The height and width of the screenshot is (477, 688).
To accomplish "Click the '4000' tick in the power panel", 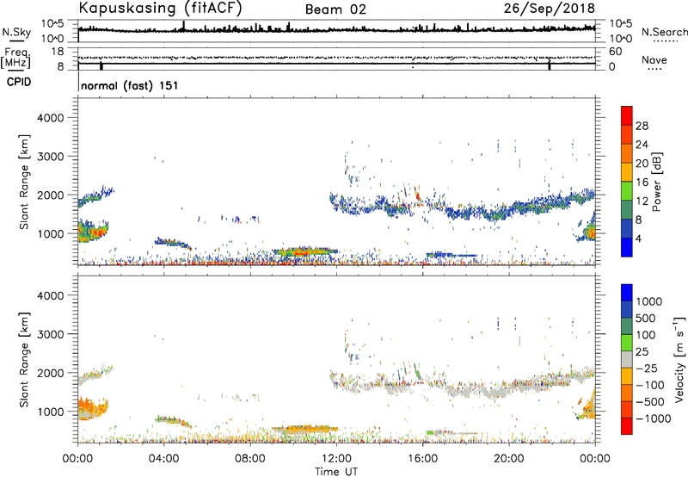I will pos(51,118).
